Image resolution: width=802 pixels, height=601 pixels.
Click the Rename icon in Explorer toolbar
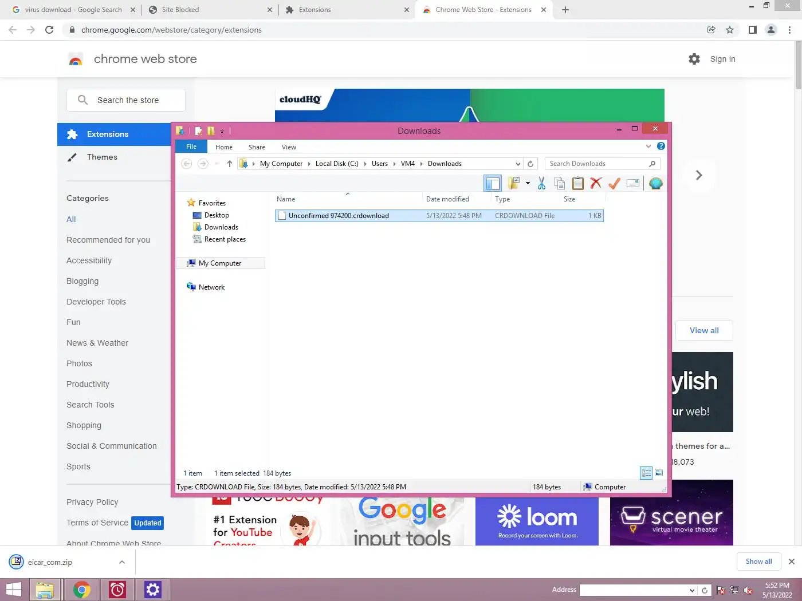[x=633, y=183]
